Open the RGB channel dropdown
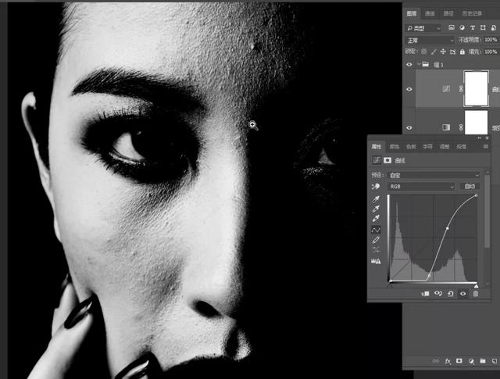 click(x=421, y=186)
